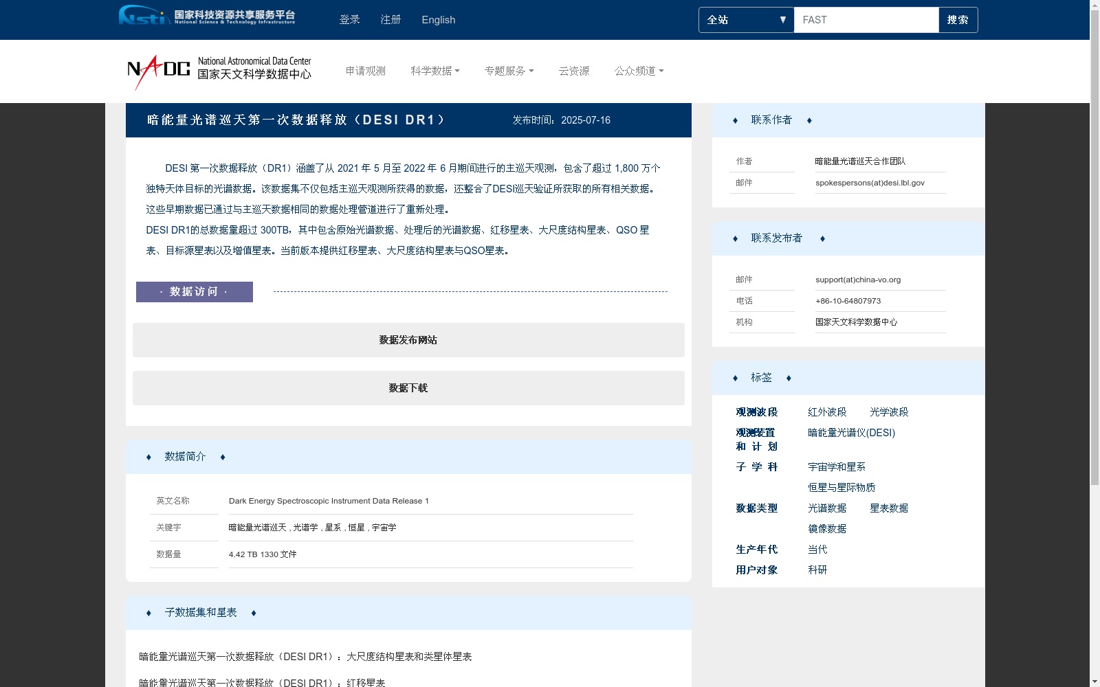Click the NADC 国家天文科学数据中心 logo

[219, 71]
